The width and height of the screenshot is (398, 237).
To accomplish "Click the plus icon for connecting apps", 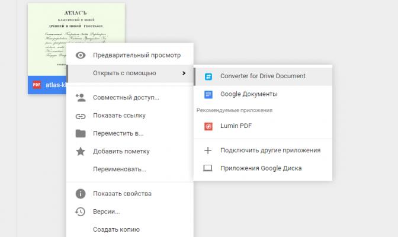I will pyautogui.click(x=208, y=150).
